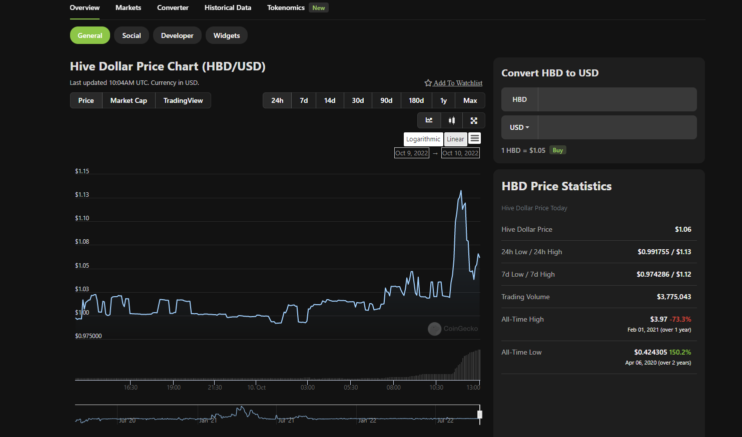The height and width of the screenshot is (437, 742).
Task: Switch to candlestick chart icon
Action: point(452,120)
